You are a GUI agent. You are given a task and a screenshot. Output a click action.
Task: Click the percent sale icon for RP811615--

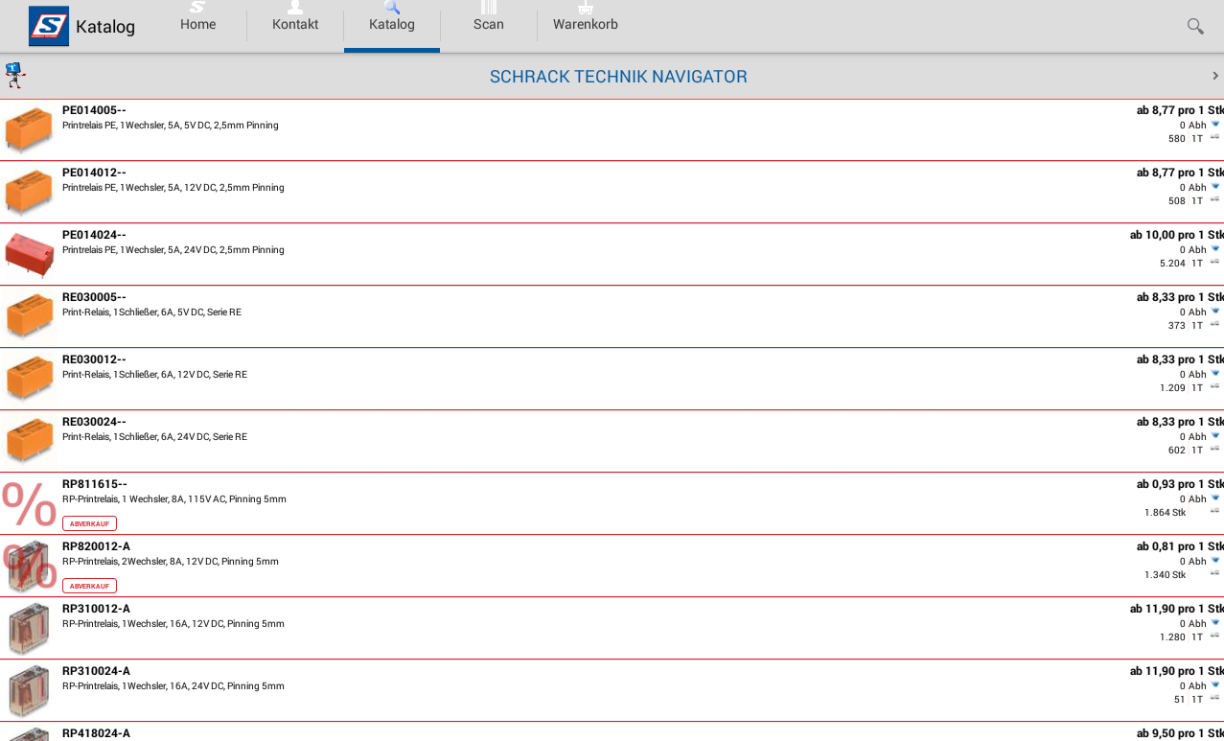(x=29, y=504)
